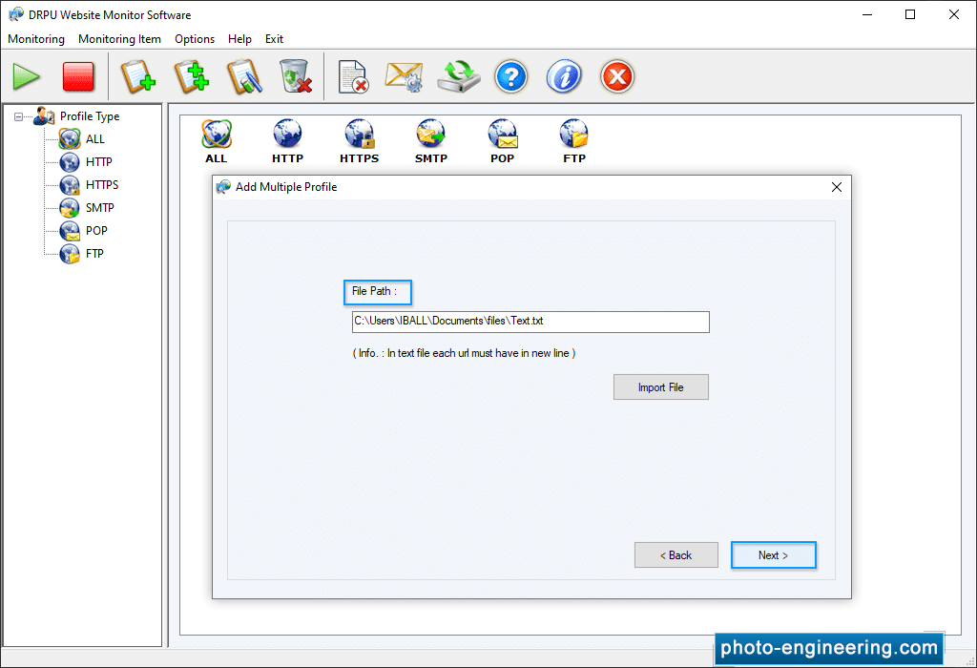
Task: Maximize the DRPU Website Monitor window
Action: [x=910, y=14]
